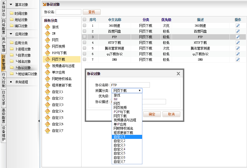Click the 端口对象 folder icon
247x168 pixels.
pyautogui.click(x=12, y=26)
